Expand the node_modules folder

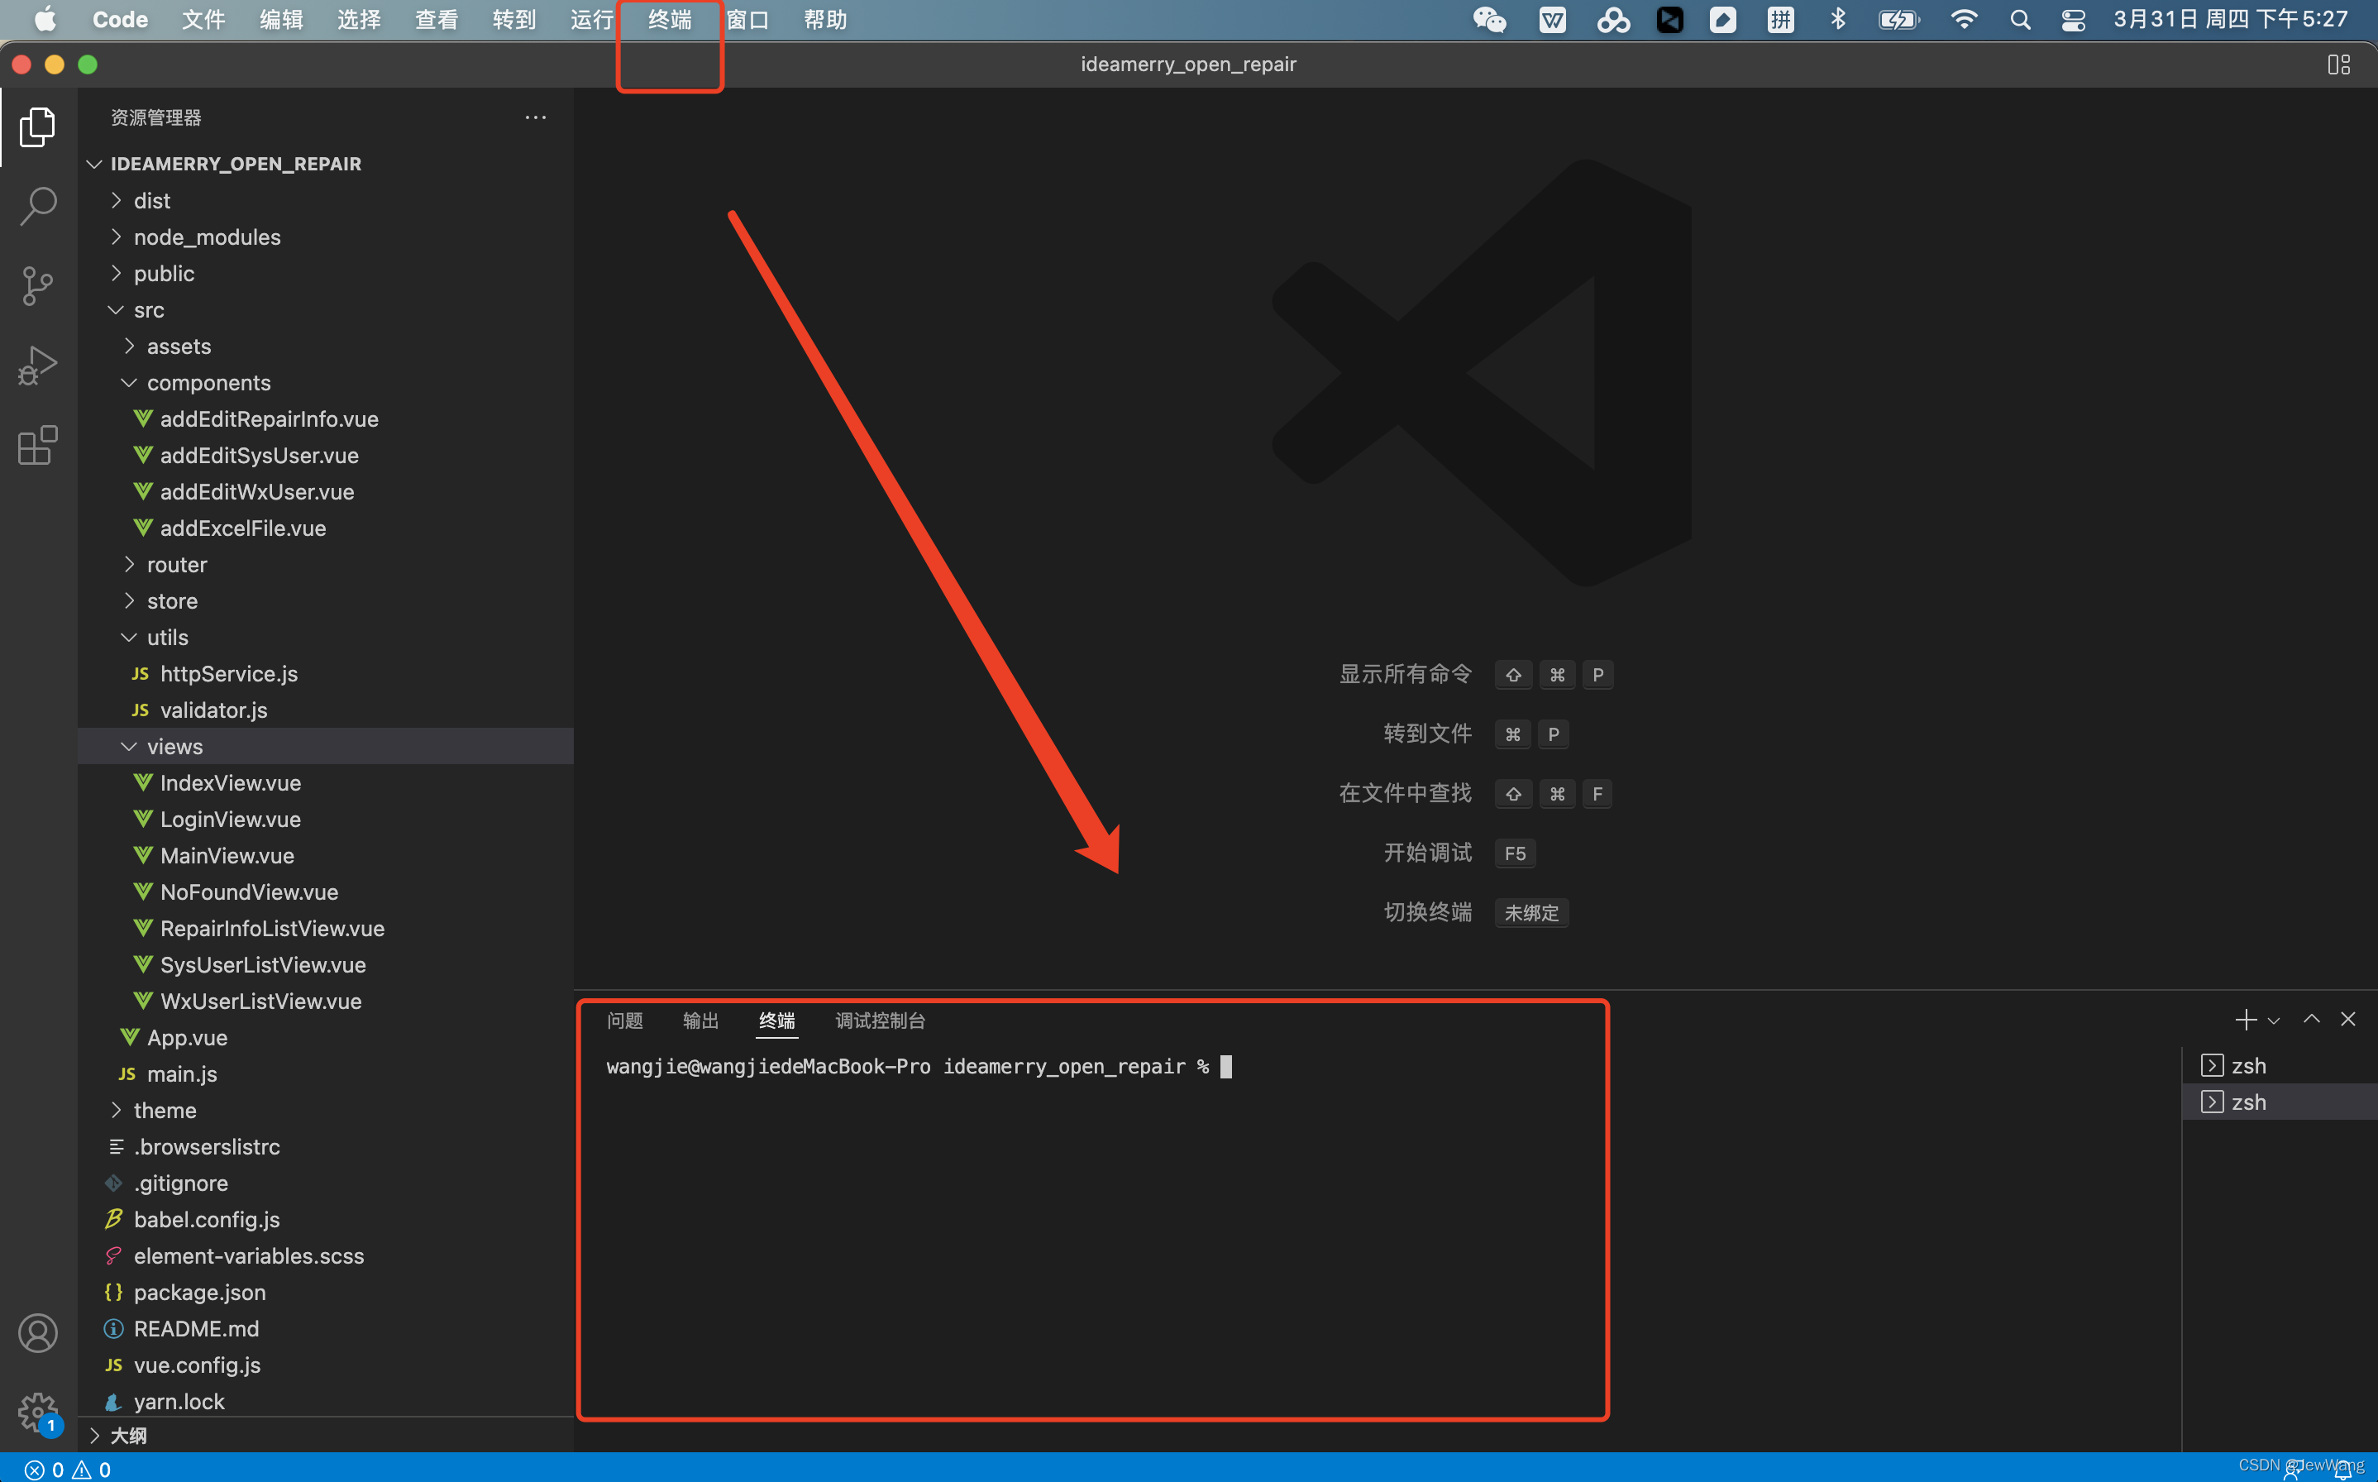pyautogui.click(x=325, y=237)
